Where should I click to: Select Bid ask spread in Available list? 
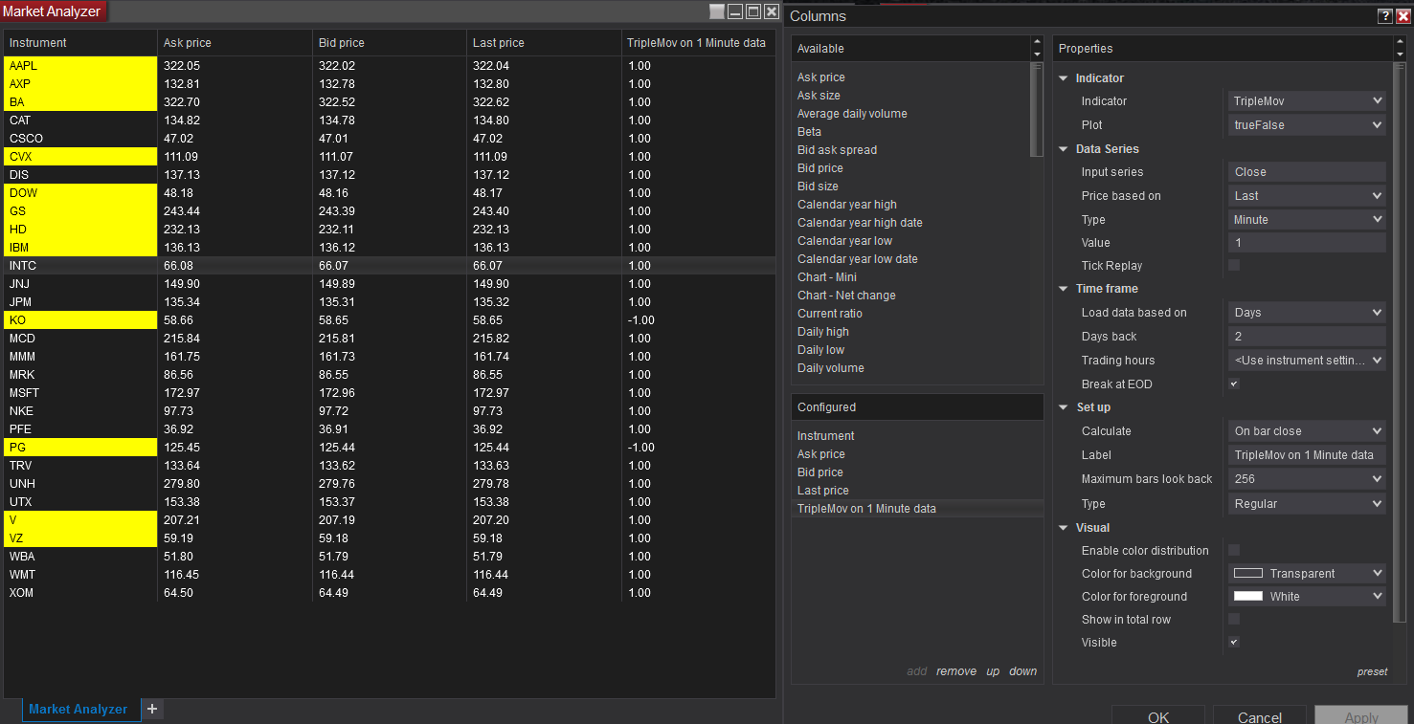837,150
